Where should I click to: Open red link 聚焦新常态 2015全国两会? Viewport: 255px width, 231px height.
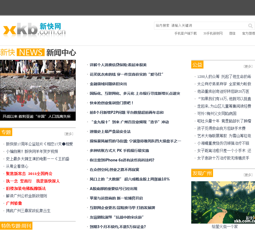[x=29, y=174]
